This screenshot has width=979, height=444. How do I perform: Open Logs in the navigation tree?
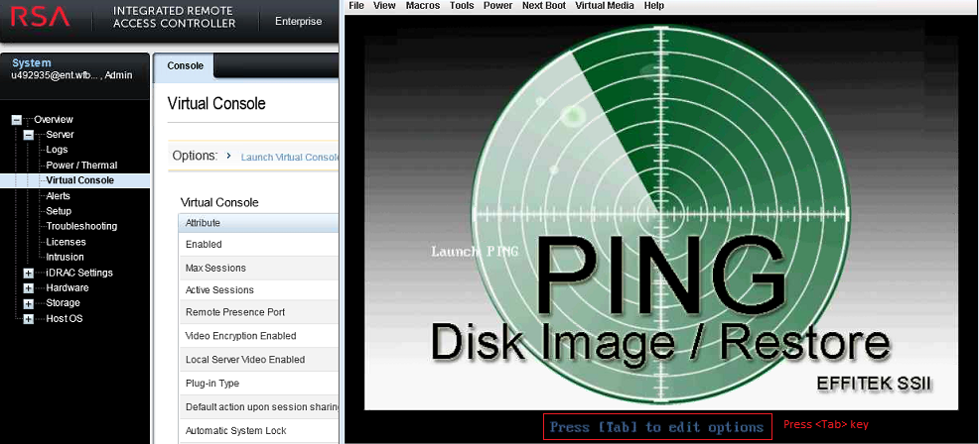click(57, 150)
